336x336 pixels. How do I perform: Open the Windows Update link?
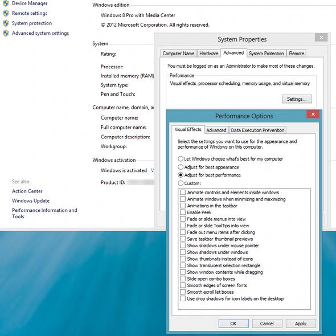[31, 201]
